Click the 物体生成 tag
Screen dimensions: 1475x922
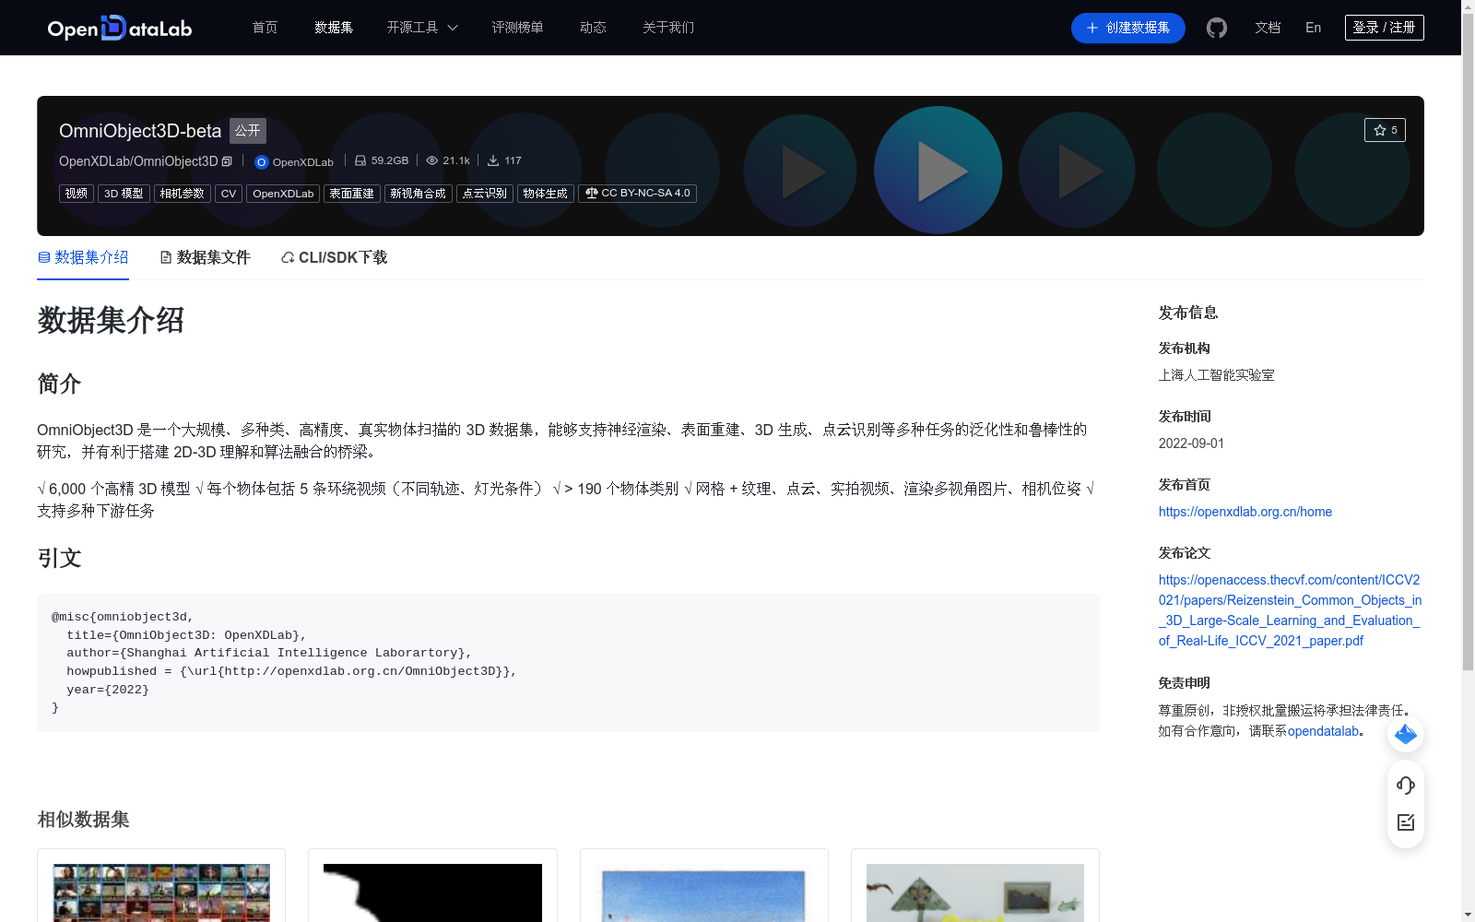click(546, 194)
